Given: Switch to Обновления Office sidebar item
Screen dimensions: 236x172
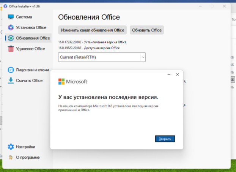Looking at the screenshot, I should [x=33, y=38].
